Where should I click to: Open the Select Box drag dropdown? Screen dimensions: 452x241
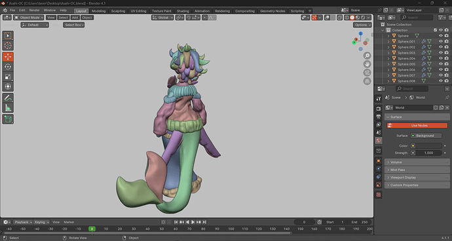(x=74, y=25)
